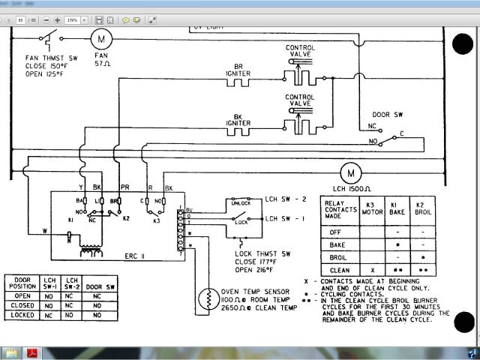Click the ERC II label in schematic
This screenshot has width=480, height=360.
(x=136, y=256)
